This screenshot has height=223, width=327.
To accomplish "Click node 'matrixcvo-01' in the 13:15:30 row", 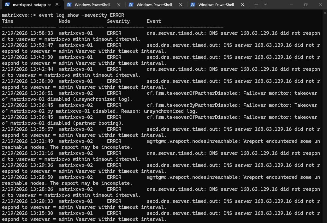I will click(x=76, y=213).
